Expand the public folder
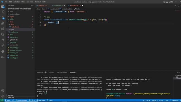 [20, 19]
